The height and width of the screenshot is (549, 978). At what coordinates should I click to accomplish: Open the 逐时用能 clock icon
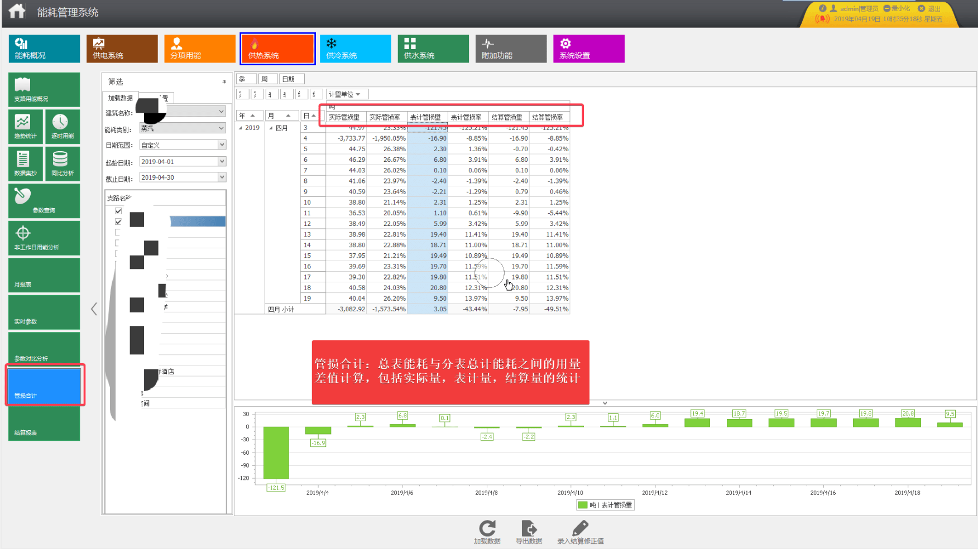(x=62, y=126)
